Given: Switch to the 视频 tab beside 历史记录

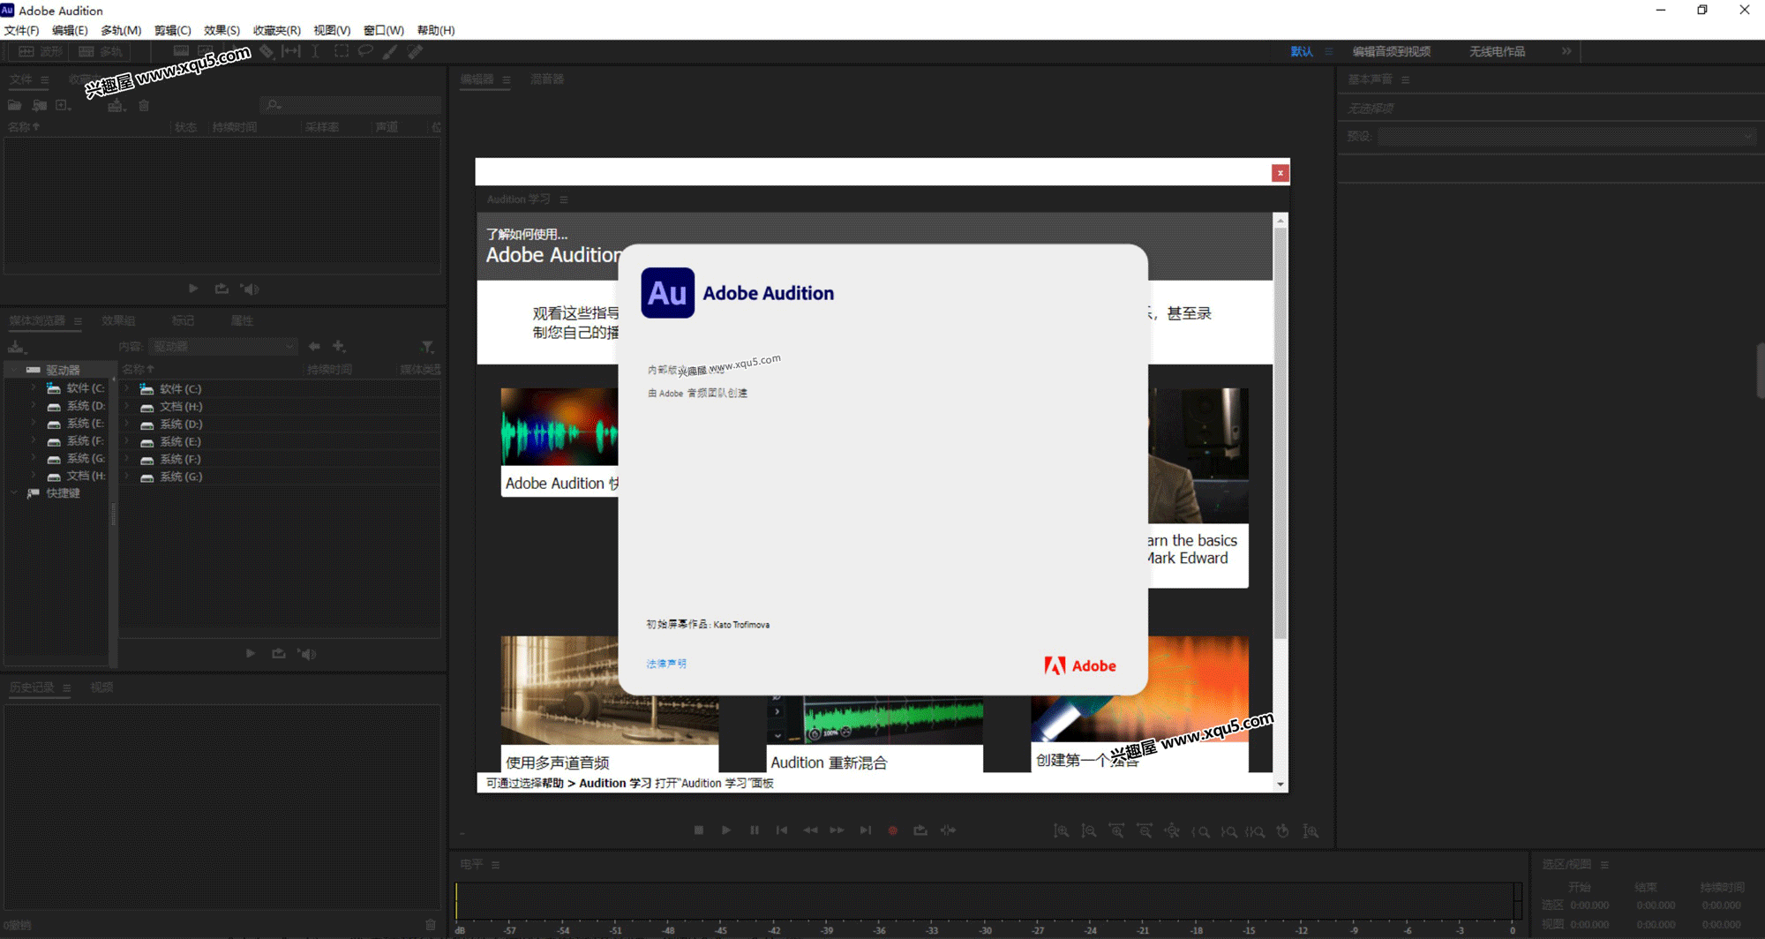Looking at the screenshot, I should (x=101, y=687).
